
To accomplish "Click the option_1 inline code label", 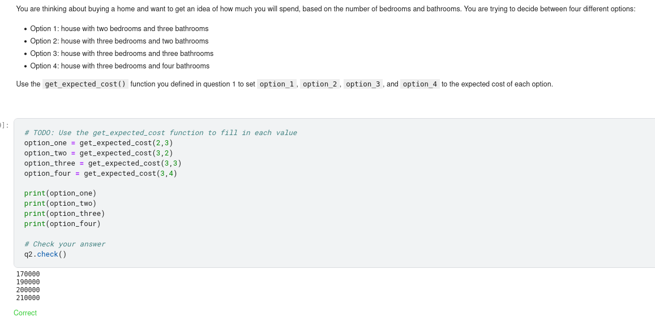I will 277,84.
